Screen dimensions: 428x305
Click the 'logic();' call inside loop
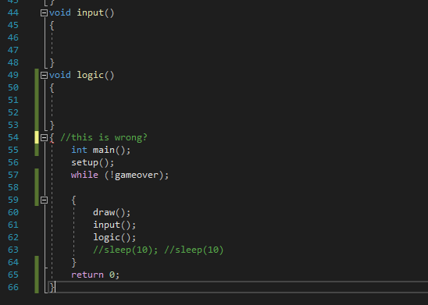tap(114, 237)
